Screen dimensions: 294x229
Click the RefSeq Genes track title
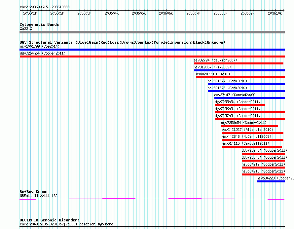(x=33, y=192)
